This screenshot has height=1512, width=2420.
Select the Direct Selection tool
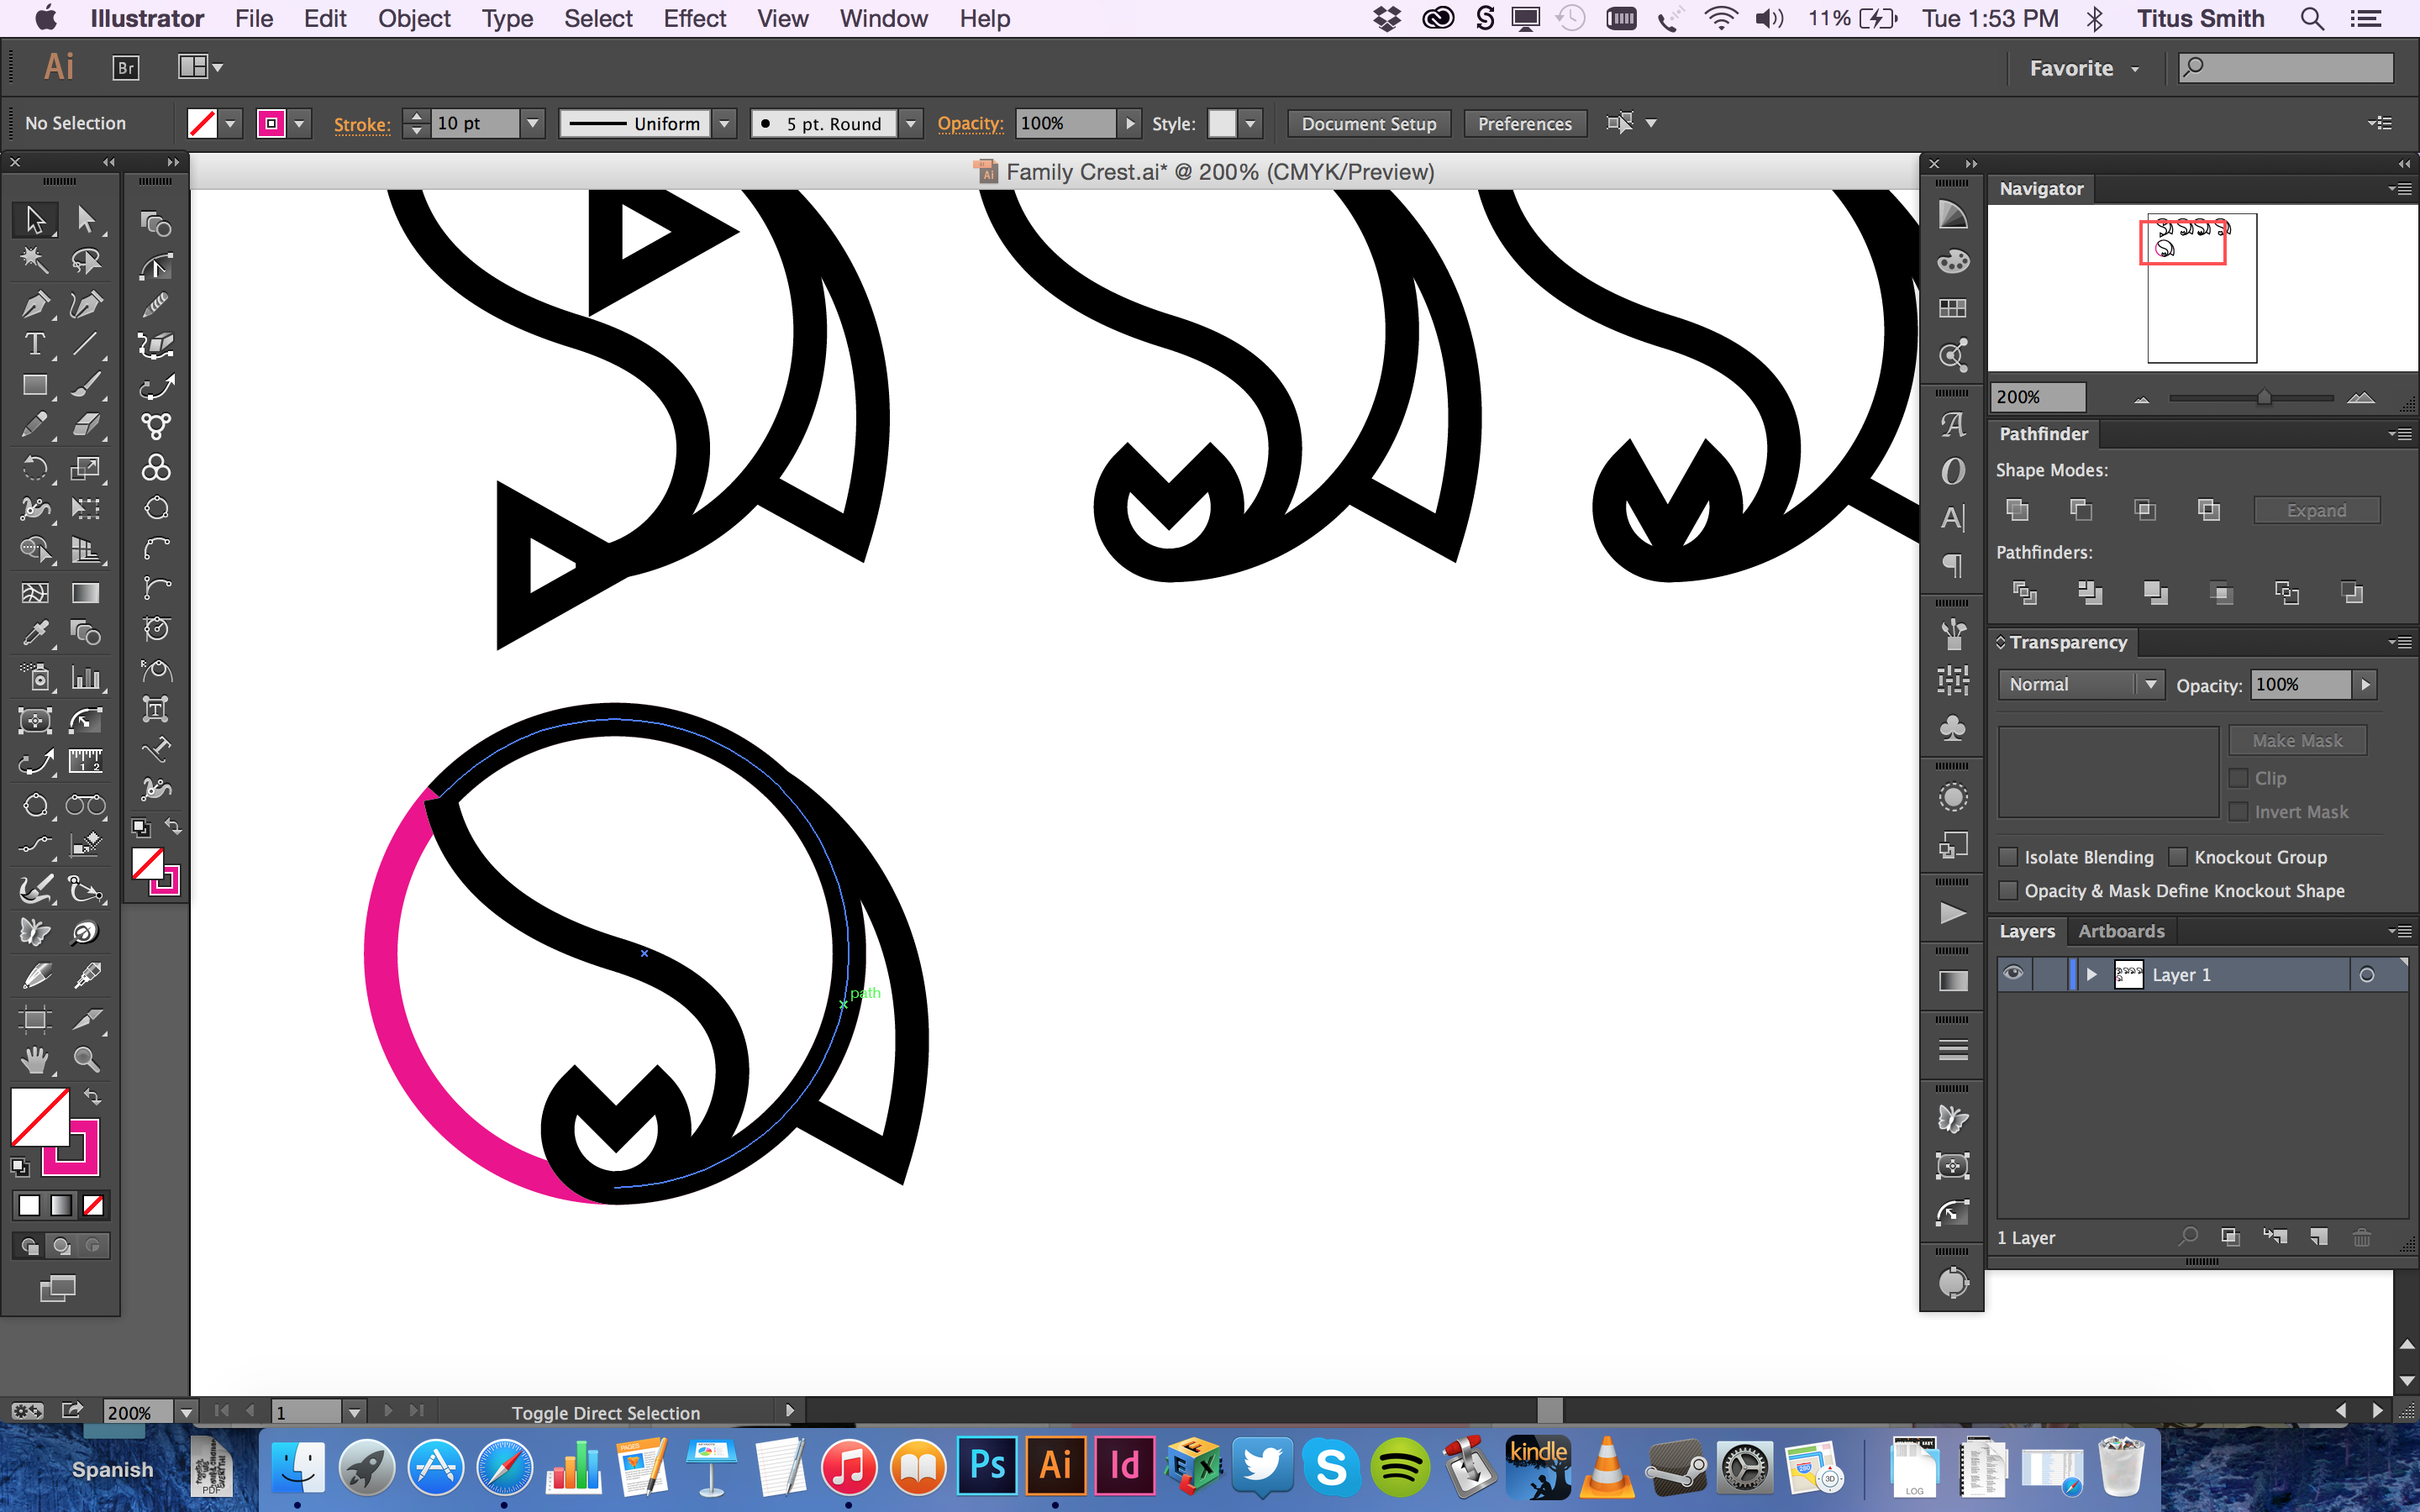[x=86, y=219]
